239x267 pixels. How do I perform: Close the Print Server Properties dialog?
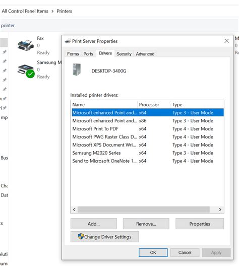226,41
